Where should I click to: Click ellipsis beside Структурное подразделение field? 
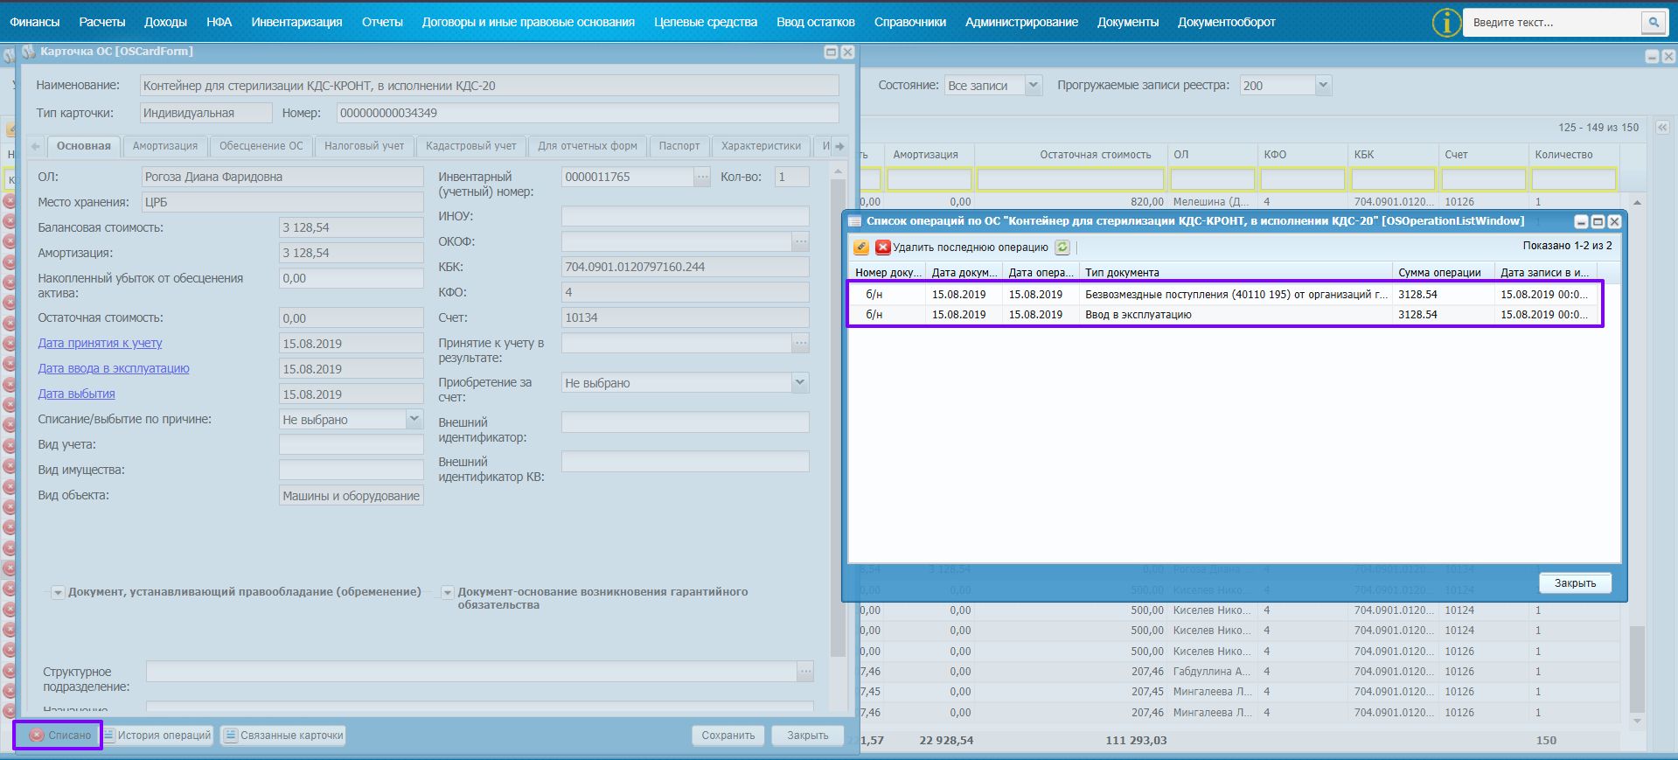805,672
